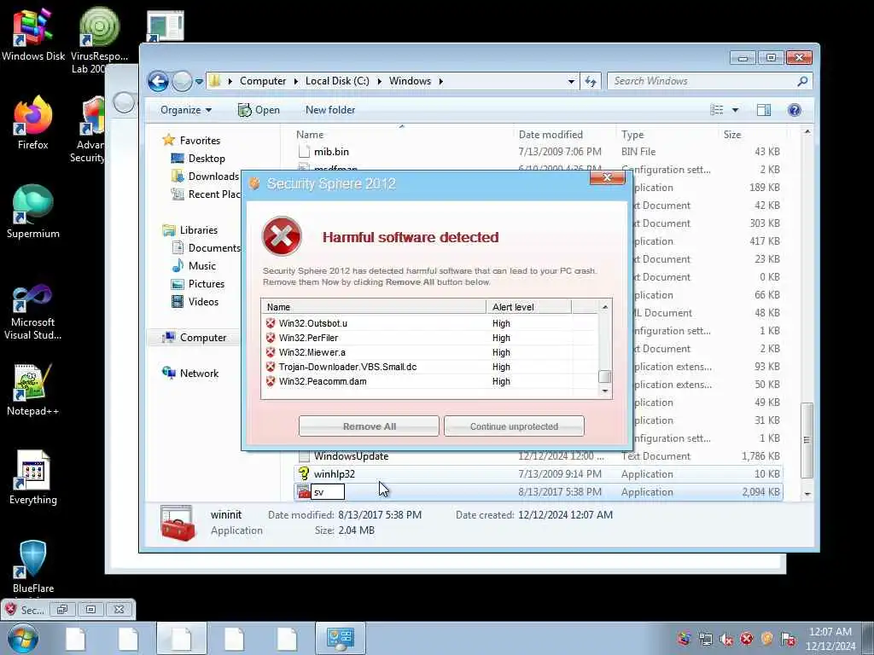Open BlueFlare desktop shortcut
874x655 pixels.
pyautogui.click(x=33, y=566)
